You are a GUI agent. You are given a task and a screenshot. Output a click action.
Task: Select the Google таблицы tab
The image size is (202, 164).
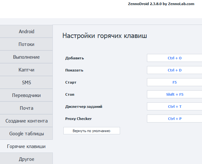pyautogui.click(x=26, y=134)
